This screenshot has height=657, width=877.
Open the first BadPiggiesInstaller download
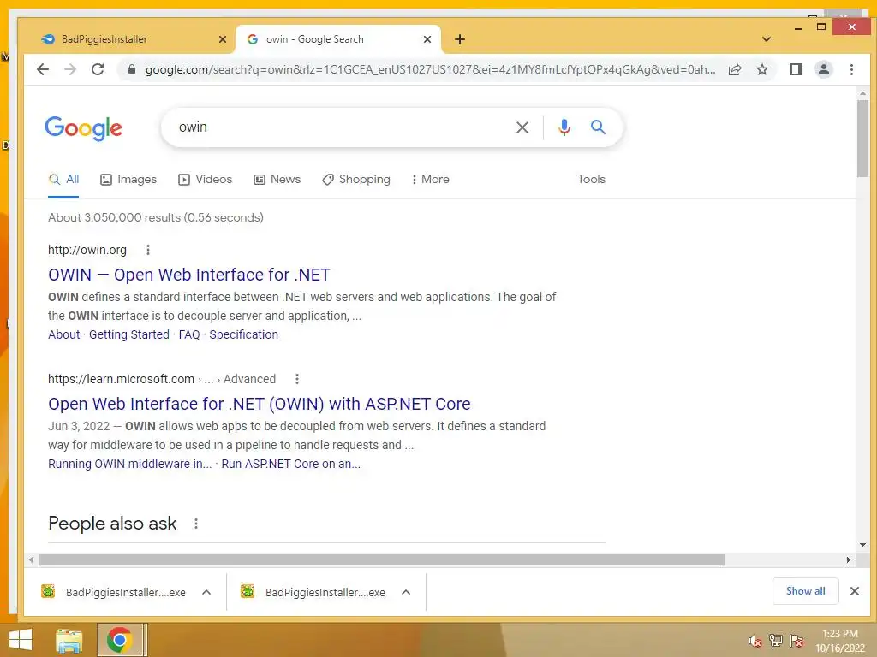[x=113, y=592]
